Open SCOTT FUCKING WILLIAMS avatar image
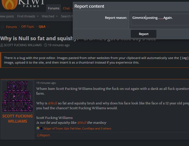This screenshot has height=146, width=189. 17,96
